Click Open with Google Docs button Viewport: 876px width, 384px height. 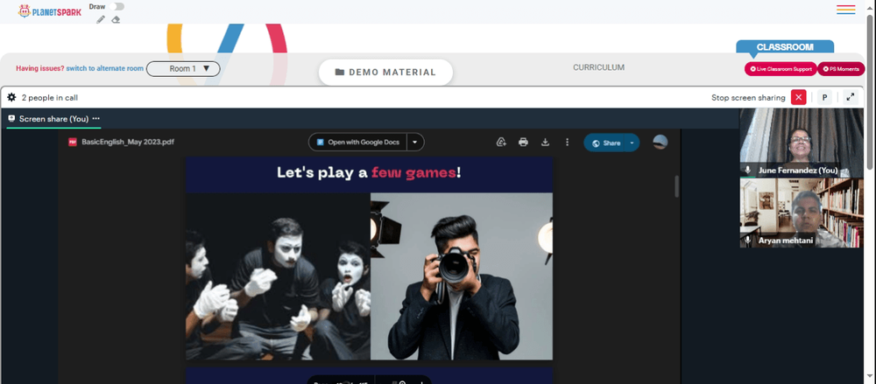pos(357,142)
